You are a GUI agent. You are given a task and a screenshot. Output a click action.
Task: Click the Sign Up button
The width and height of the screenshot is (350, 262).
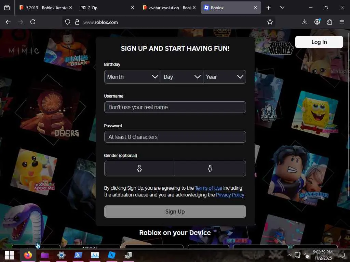(175, 212)
